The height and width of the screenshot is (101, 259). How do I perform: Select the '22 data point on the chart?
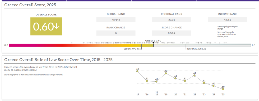(x=195, y=75)
